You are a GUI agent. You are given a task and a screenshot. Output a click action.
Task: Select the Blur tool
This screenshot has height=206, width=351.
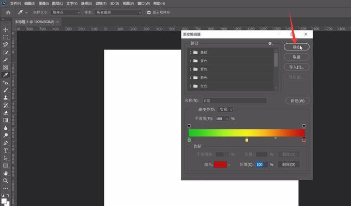(6, 128)
